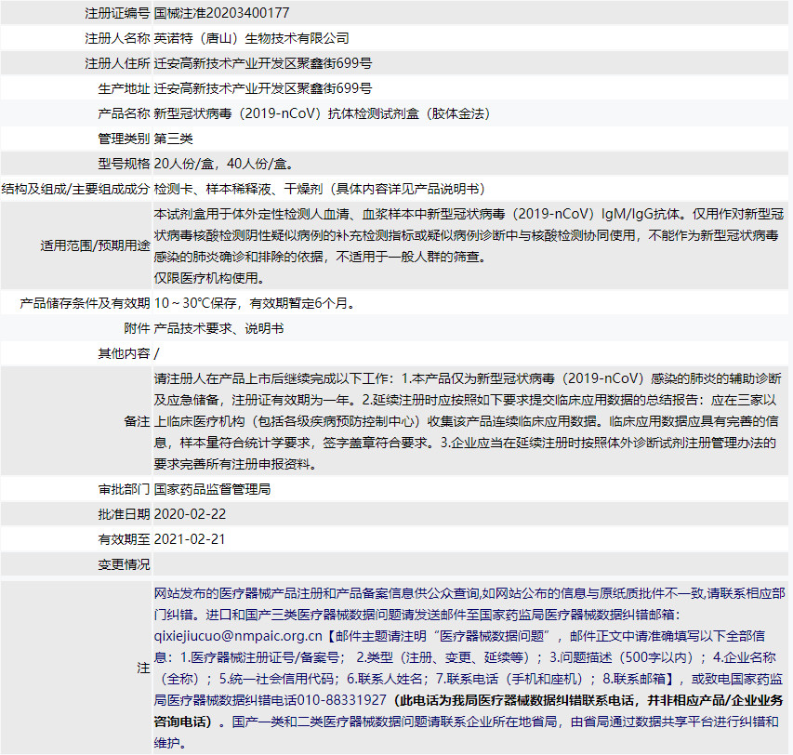Click the label "适用范围/预期用途"

[95, 245]
